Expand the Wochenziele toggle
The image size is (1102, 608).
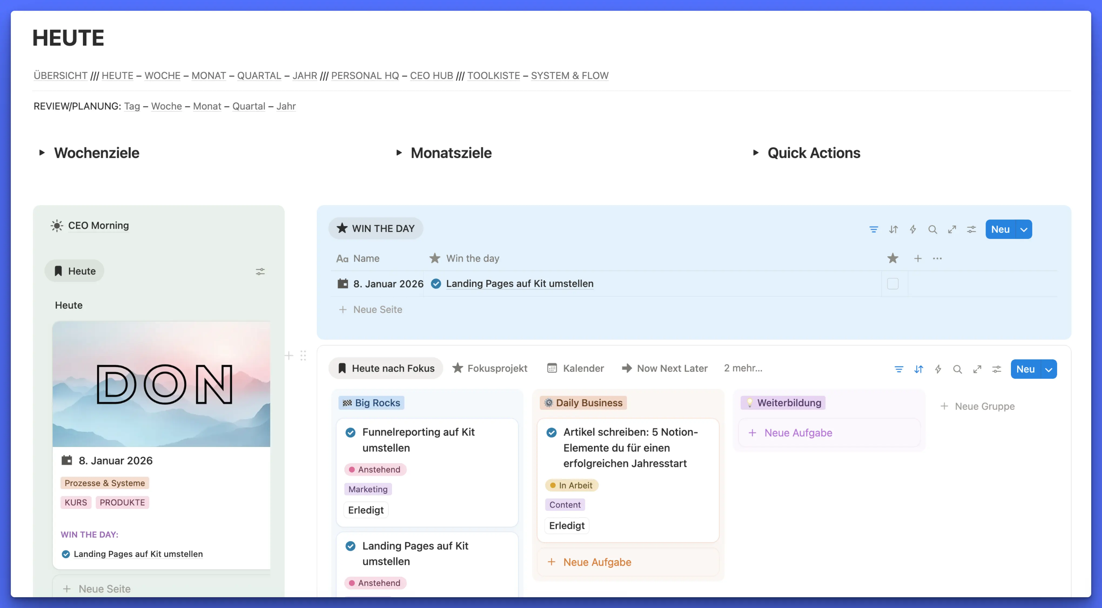42,152
